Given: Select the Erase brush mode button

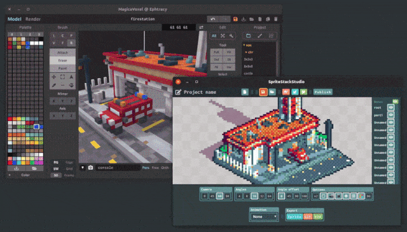Looking at the screenshot, I should click(62, 60).
